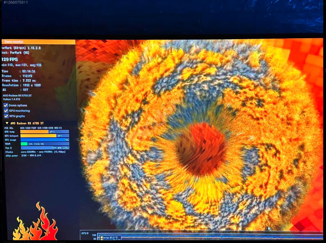The image size is (326, 243).
Task: Click the PCI IDs DEV:1002-73DF line
Action: (x=33, y=128)
